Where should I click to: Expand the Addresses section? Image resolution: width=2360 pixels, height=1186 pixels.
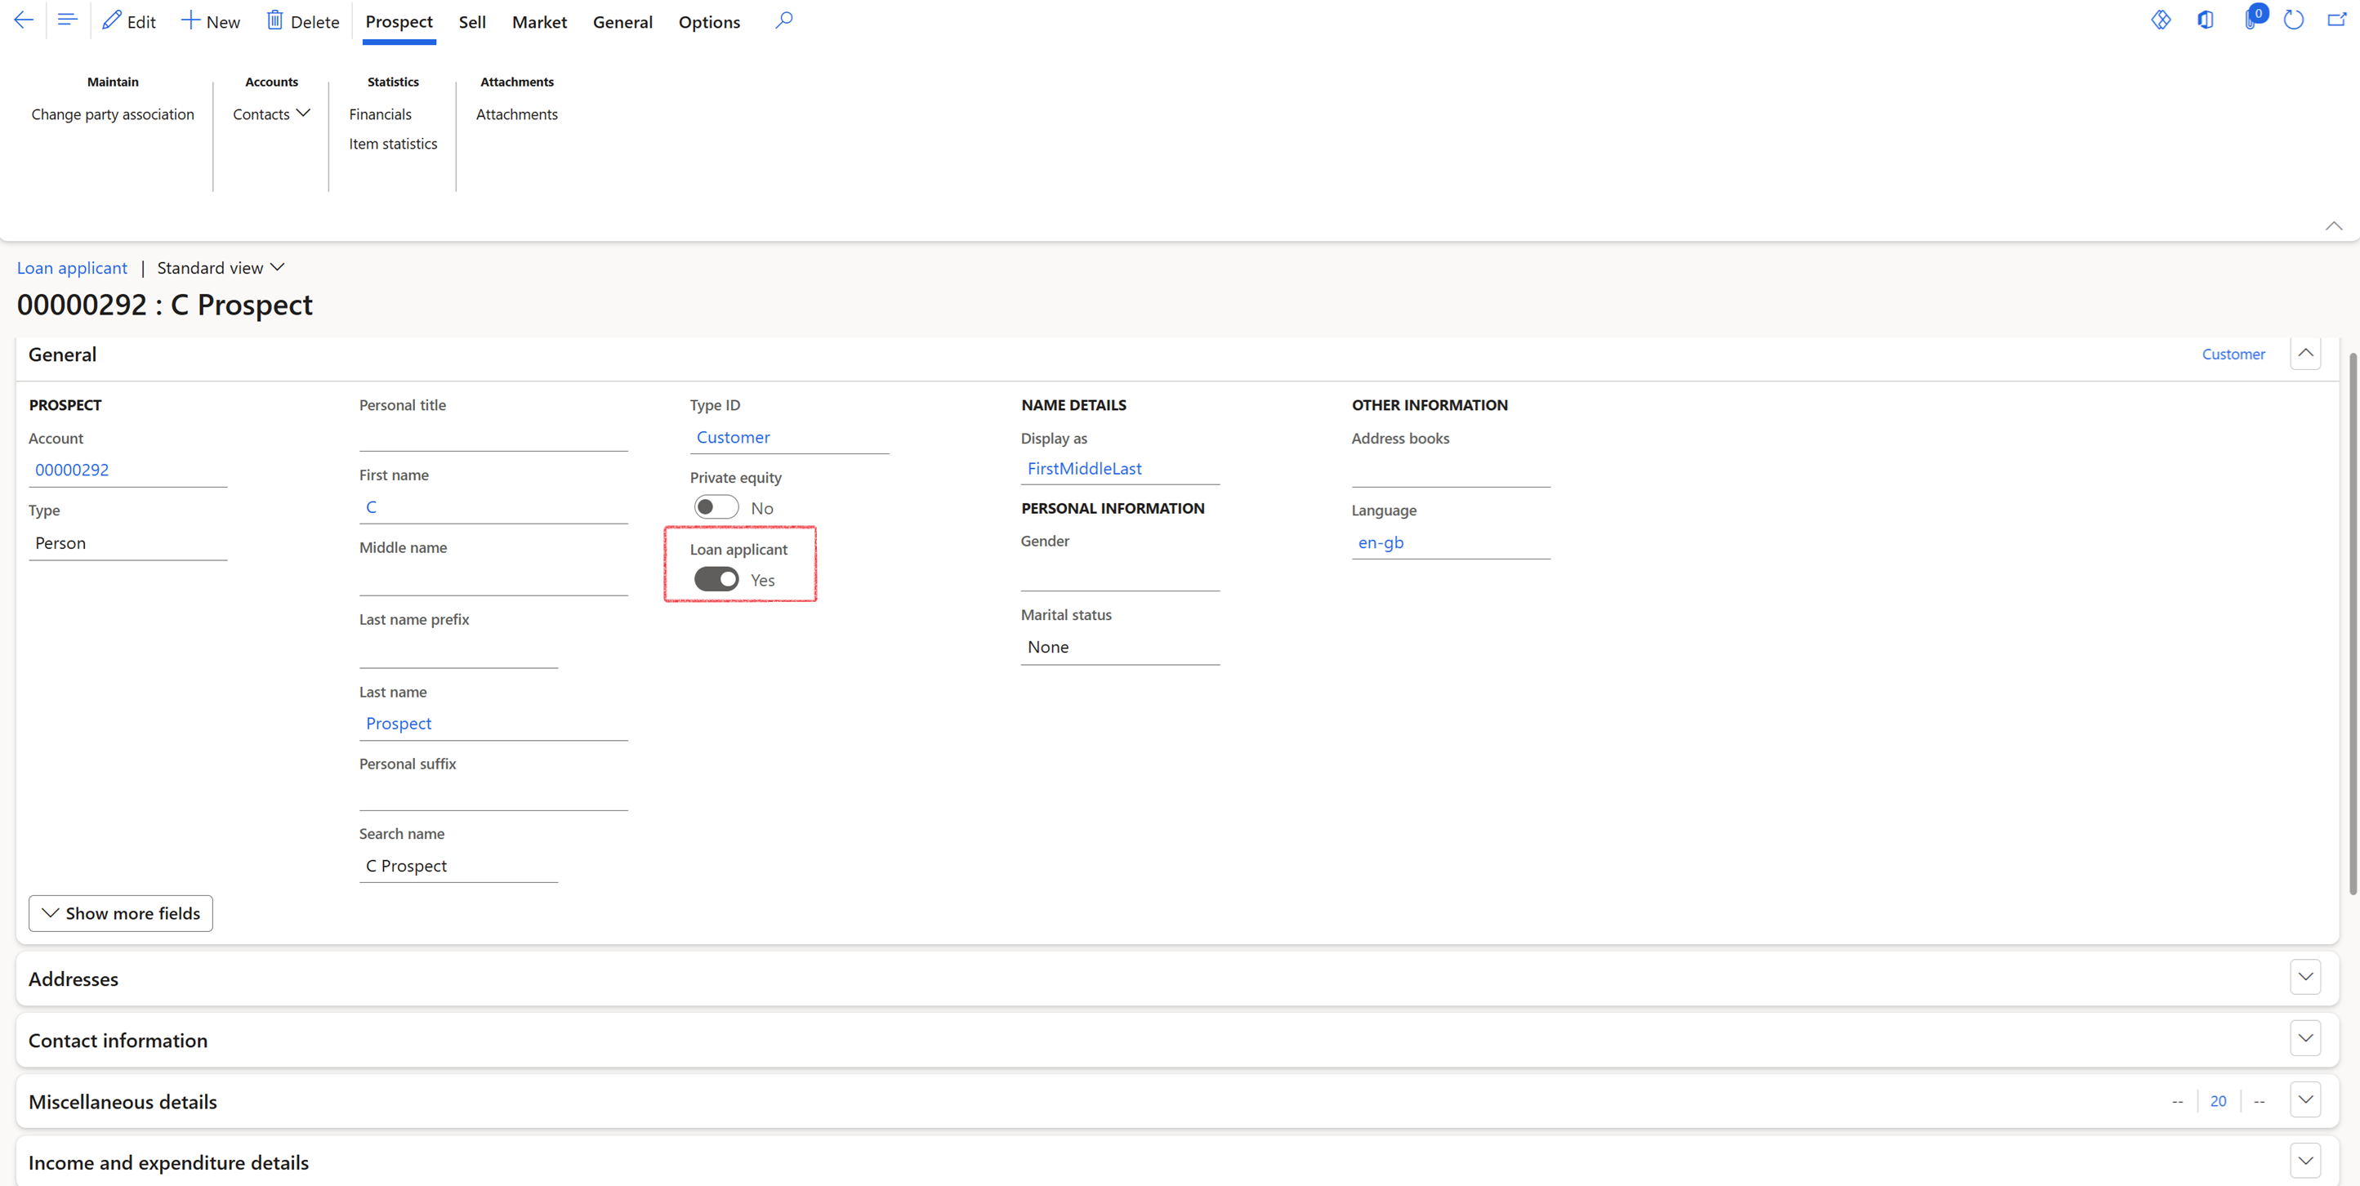(2305, 977)
